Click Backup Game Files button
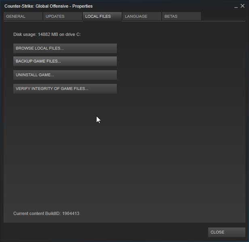 pos(65,61)
